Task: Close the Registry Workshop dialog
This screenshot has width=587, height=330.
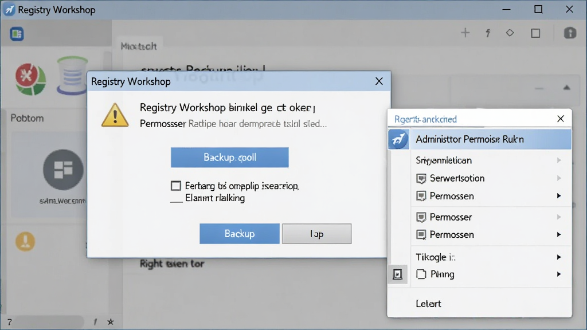Action: [379, 81]
